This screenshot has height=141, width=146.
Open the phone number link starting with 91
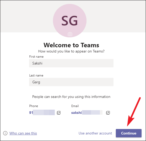pos(42,113)
